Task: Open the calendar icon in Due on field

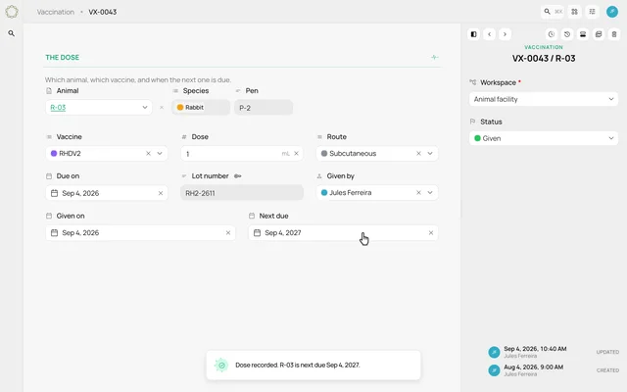Action: click(x=55, y=193)
